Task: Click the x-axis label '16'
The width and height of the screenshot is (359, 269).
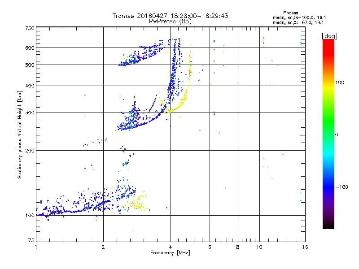Action: click(x=305, y=247)
